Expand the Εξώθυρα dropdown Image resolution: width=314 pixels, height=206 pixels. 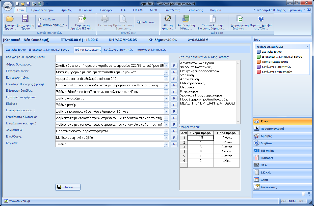166,105
